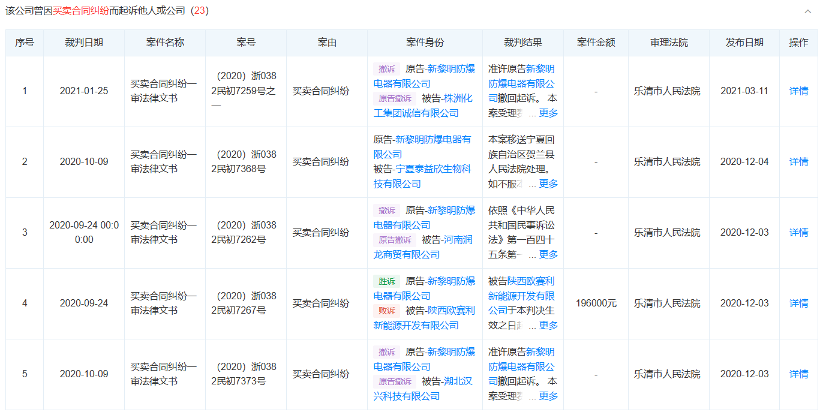
Task: Expand 更多 in row 1 judgment result
Action: (x=548, y=113)
